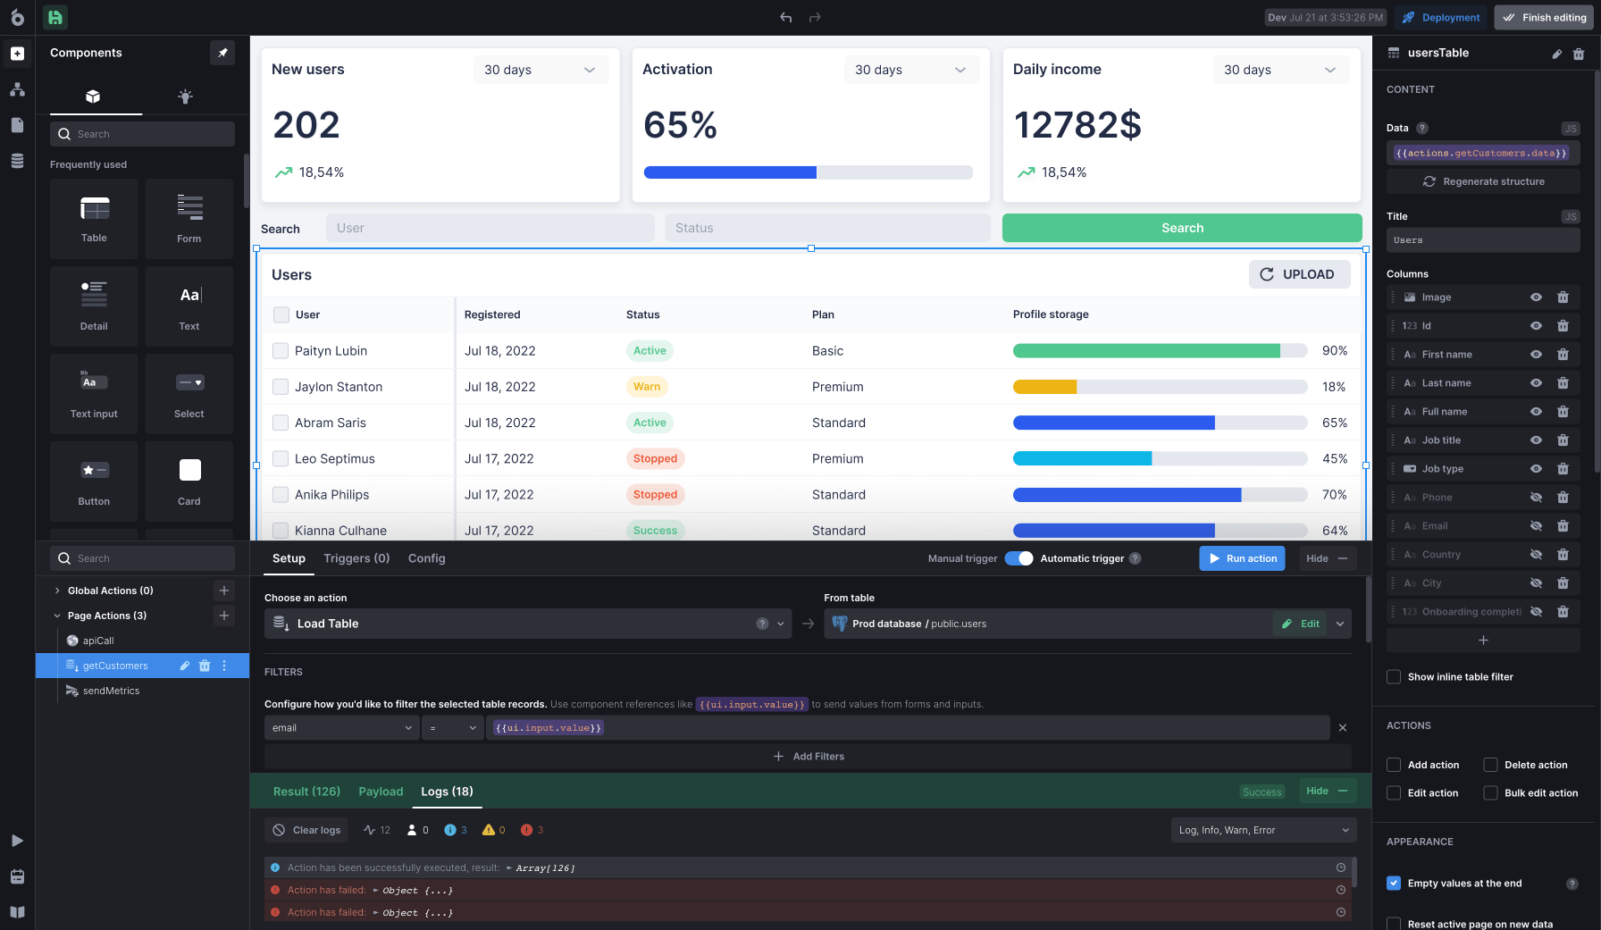Screen dimensions: 1601x930
Task: Hide the Full name column via eye toggle
Action: pos(1536,411)
